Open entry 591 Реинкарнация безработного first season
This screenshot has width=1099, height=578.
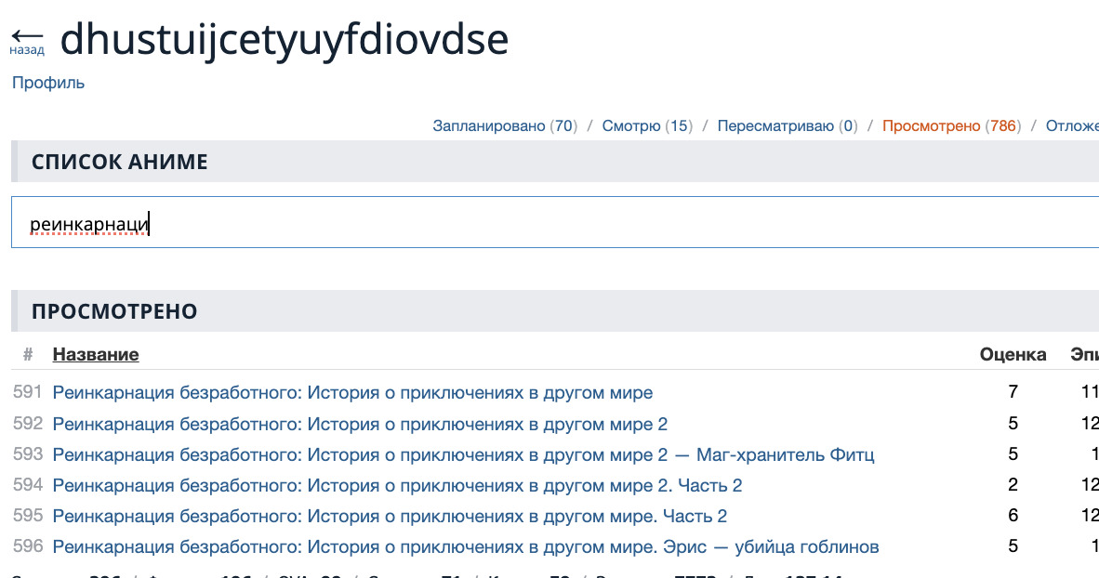[352, 392]
